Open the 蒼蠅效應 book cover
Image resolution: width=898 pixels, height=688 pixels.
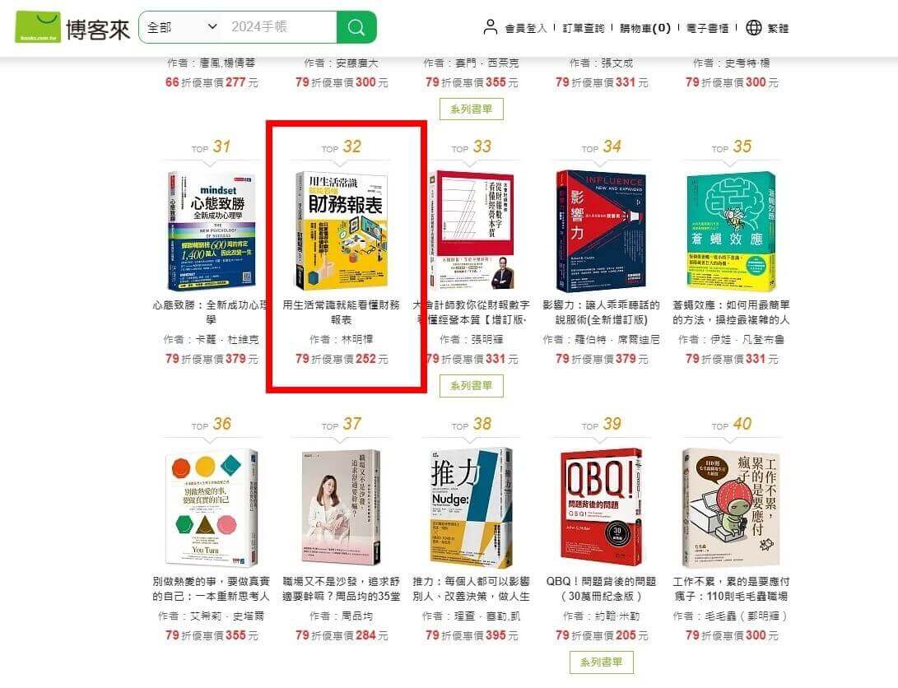732,230
